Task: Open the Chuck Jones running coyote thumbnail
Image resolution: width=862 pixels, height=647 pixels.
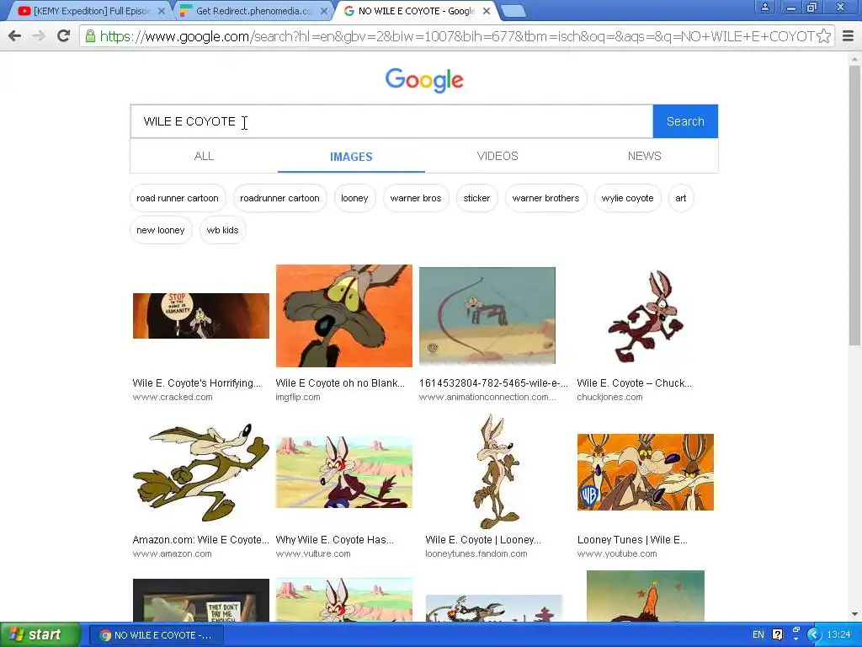Action: [646, 316]
